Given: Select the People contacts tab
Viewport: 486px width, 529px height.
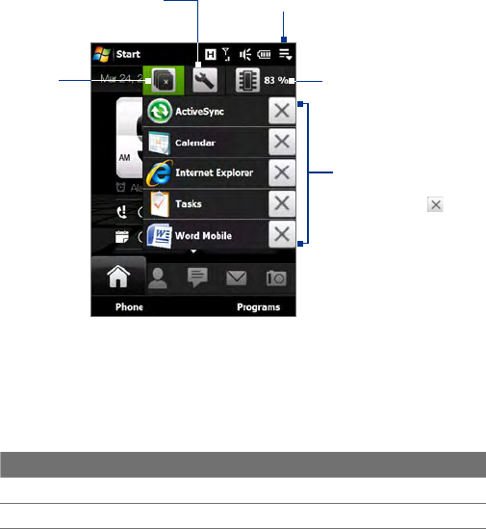Looking at the screenshot, I should pyautogui.click(x=158, y=278).
